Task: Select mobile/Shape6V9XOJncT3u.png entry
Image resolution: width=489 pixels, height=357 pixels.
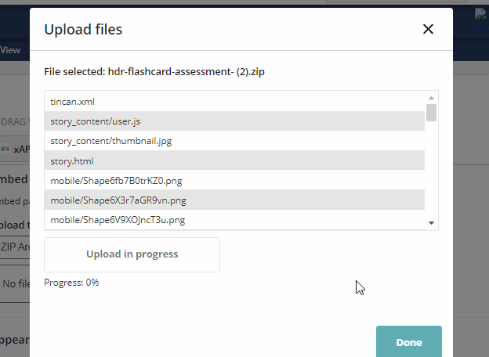Action: click(x=234, y=220)
